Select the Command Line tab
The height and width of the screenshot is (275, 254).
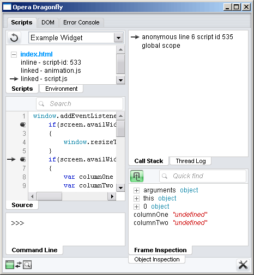click(34, 250)
